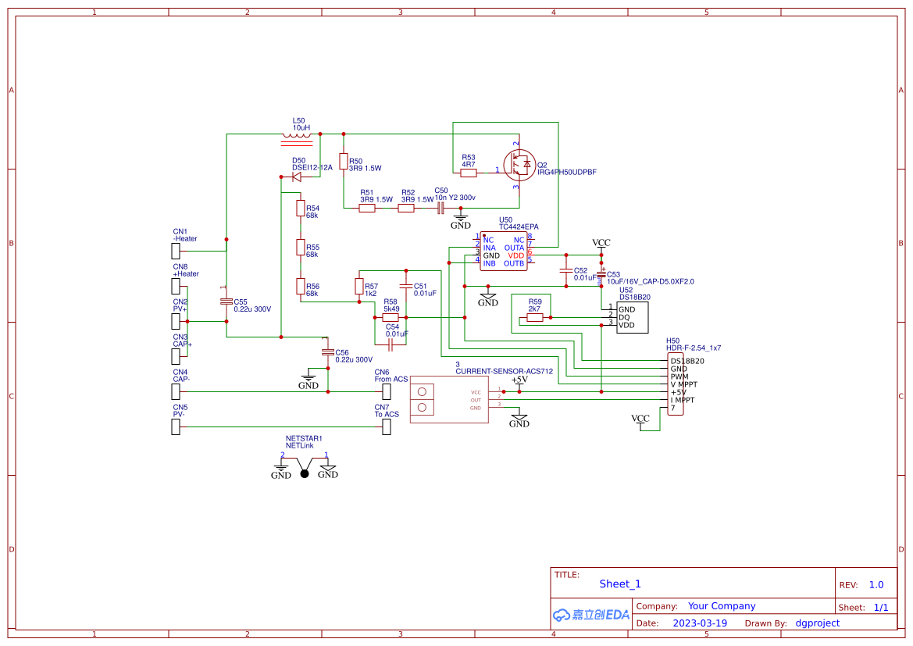The width and height of the screenshot is (913, 646).
Task: Select the 'OUTA' pin label on U50
Action: click(514, 248)
